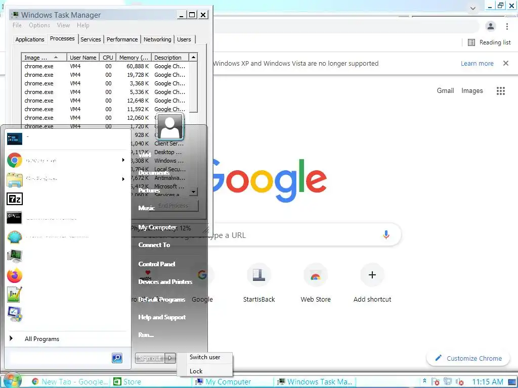Launch Firefox from the start menu
This screenshot has width=518, height=388.
click(x=15, y=275)
